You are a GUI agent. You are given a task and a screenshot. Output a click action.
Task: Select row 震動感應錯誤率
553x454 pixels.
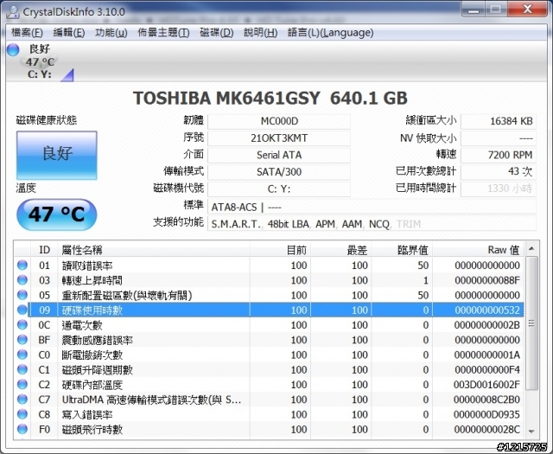269,340
